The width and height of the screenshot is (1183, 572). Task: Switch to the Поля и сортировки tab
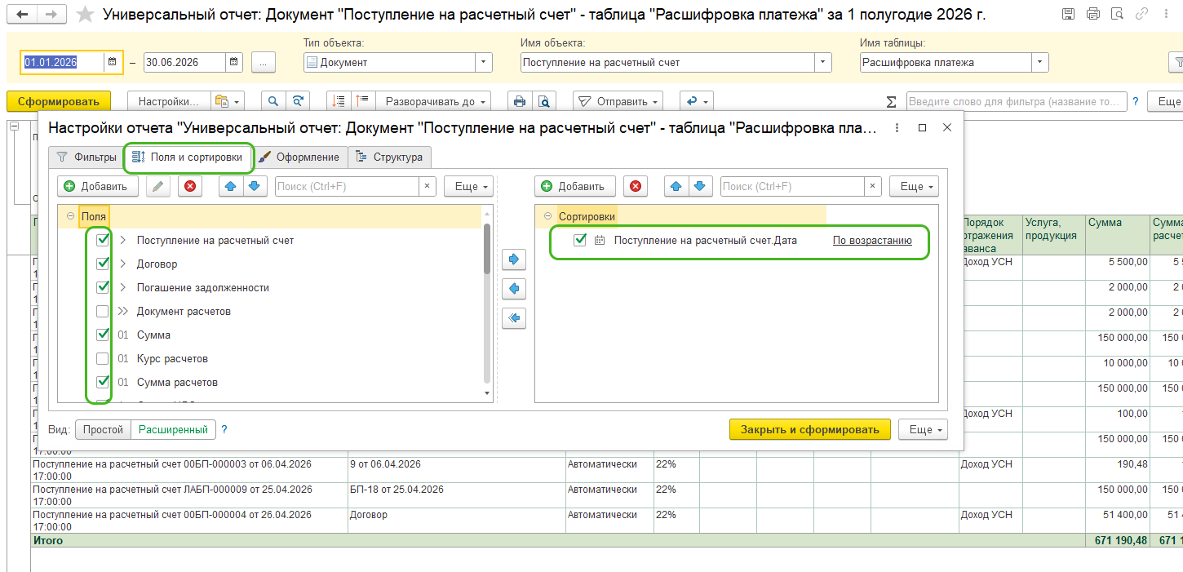188,157
